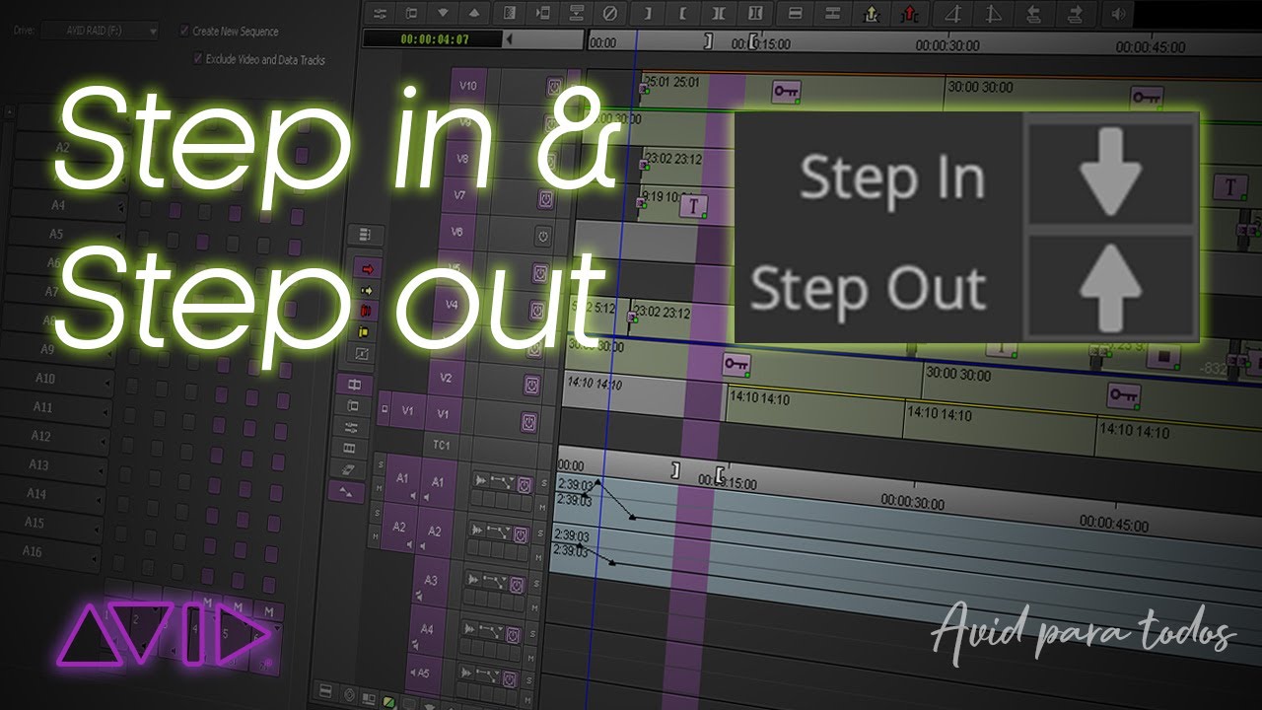Select the TC1 timecode track selector
Screen dimensions: 1262x710
[x=442, y=446]
